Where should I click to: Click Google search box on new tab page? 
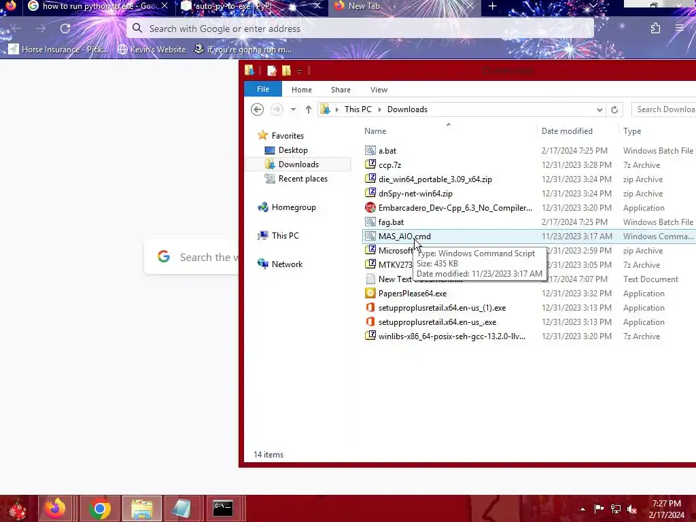click(192, 257)
